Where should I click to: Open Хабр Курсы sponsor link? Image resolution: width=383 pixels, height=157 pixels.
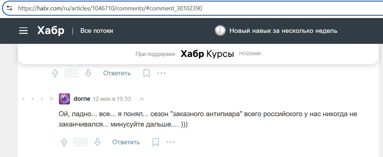207,54
